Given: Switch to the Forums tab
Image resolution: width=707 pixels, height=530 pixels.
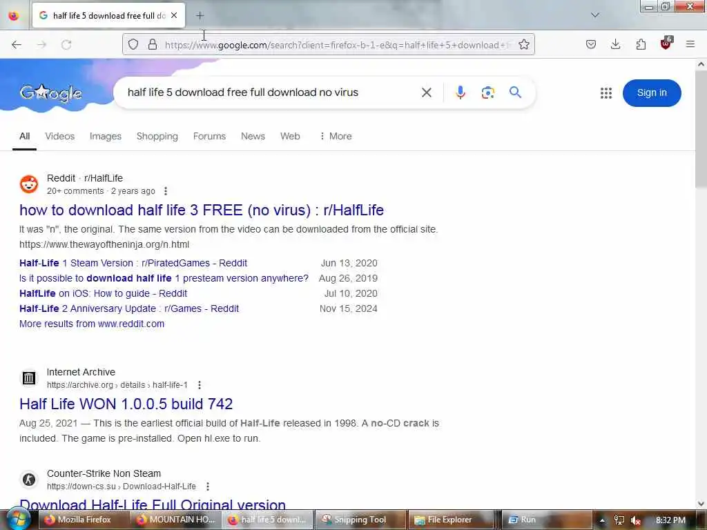Looking at the screenshot, I should pyautogui.click(x=209, y=136).
